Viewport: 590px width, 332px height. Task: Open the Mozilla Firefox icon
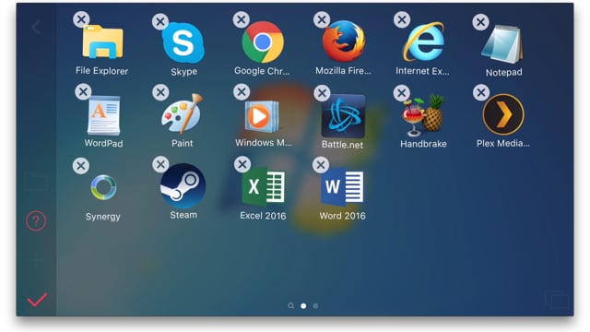point(344,41)
